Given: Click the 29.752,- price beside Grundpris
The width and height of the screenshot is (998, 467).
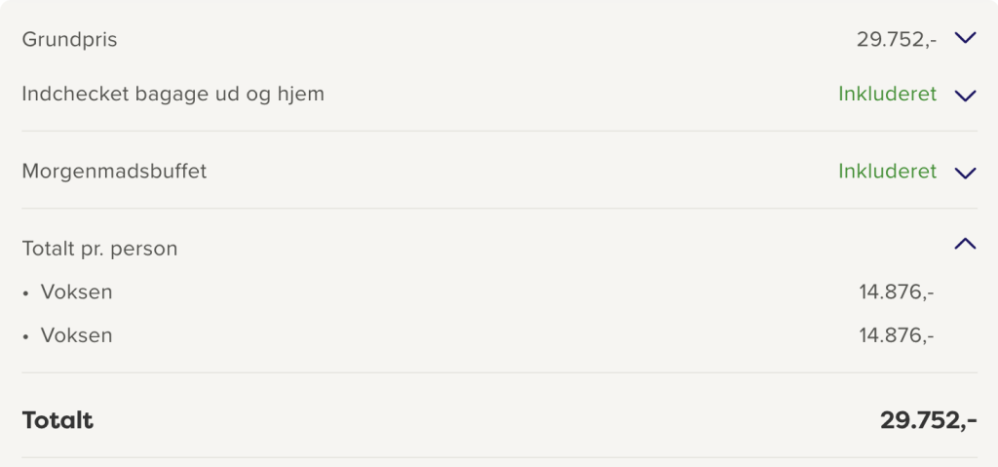Looking at the screenshot, I should pos(896,40).
